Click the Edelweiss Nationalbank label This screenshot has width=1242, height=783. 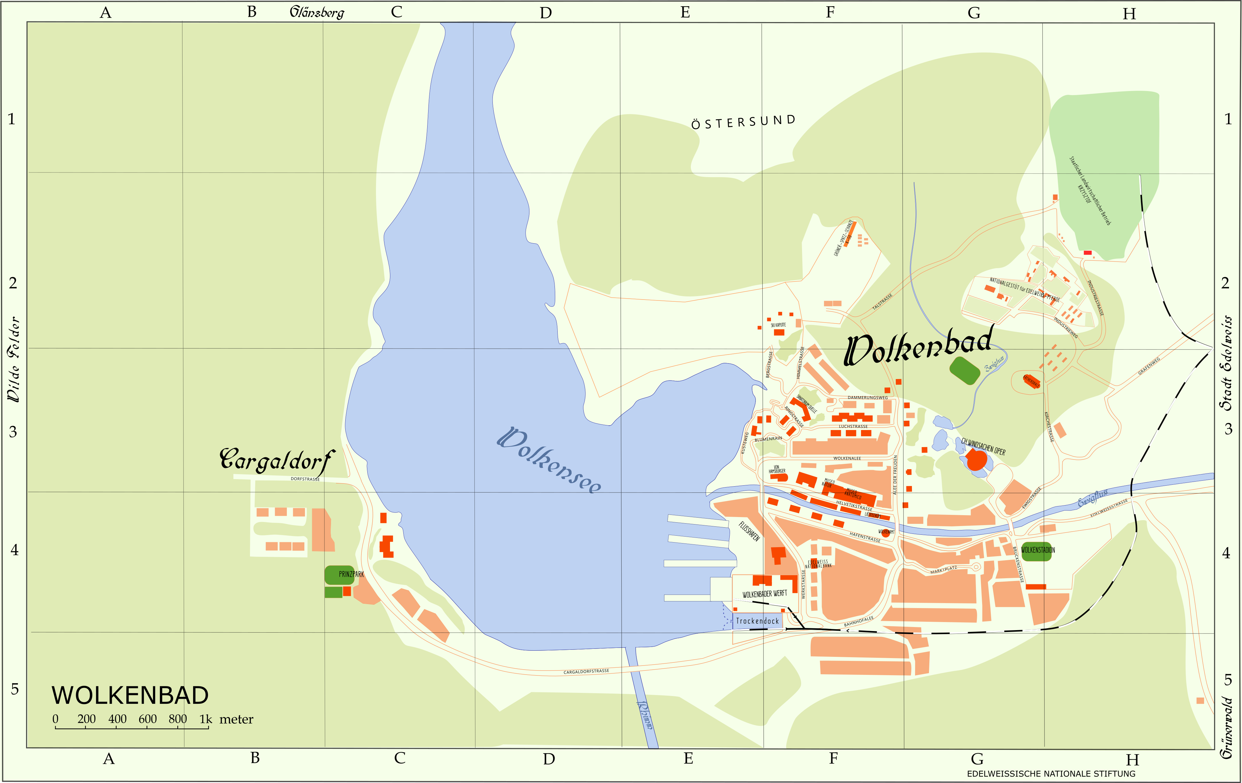[818, 564]
